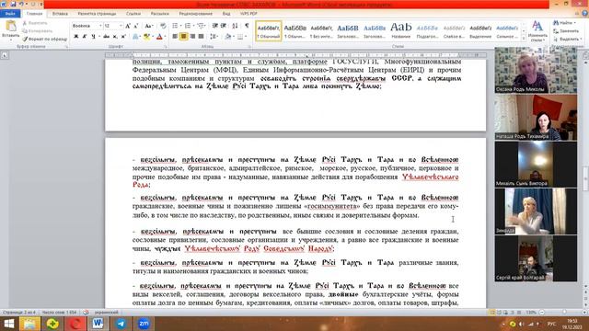589x331 pixels.
Task: Click Выделить (Select) button in editing group
Action: pos(567,39)
